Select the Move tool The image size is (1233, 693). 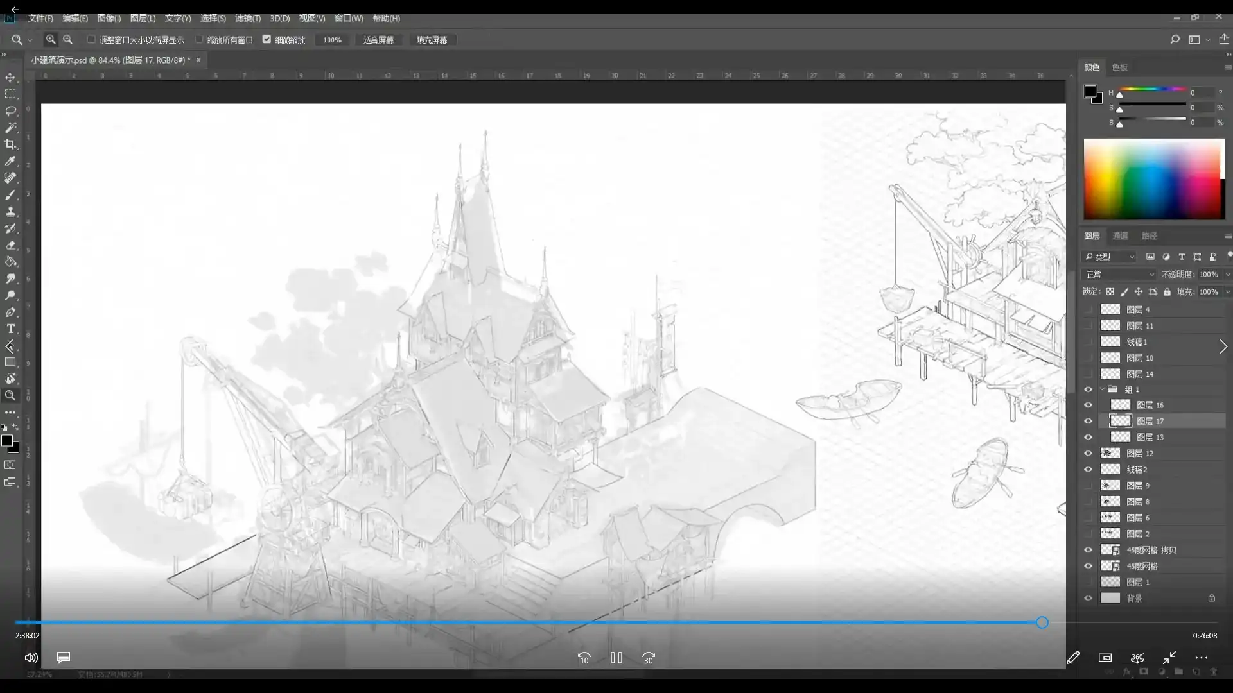click(10, 78)
